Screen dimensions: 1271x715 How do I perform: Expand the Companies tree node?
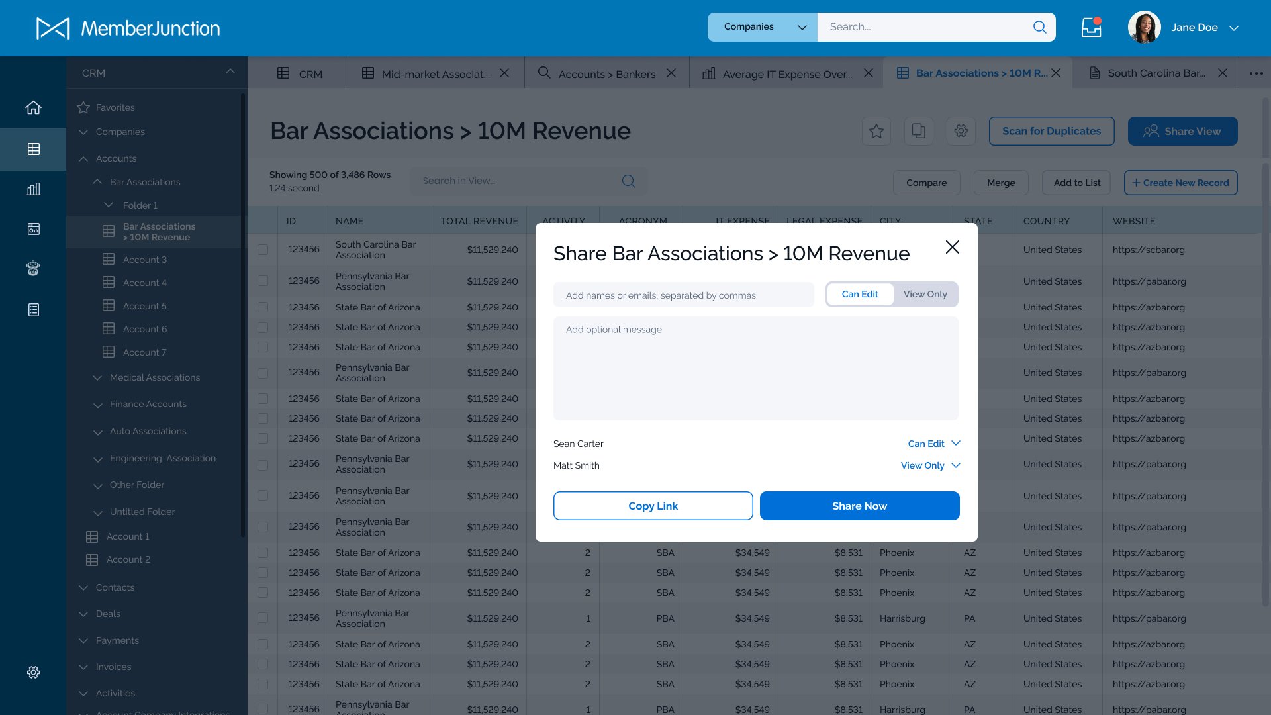83,132
